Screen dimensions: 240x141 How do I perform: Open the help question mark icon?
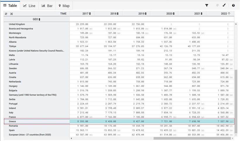tap(233, 5)
